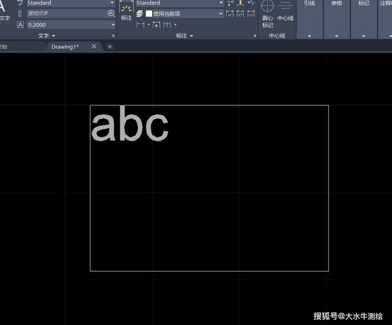Screen dimensions: 392x325
Task: Click the 多行文字 large A text tool
Action: click(5, 9)
